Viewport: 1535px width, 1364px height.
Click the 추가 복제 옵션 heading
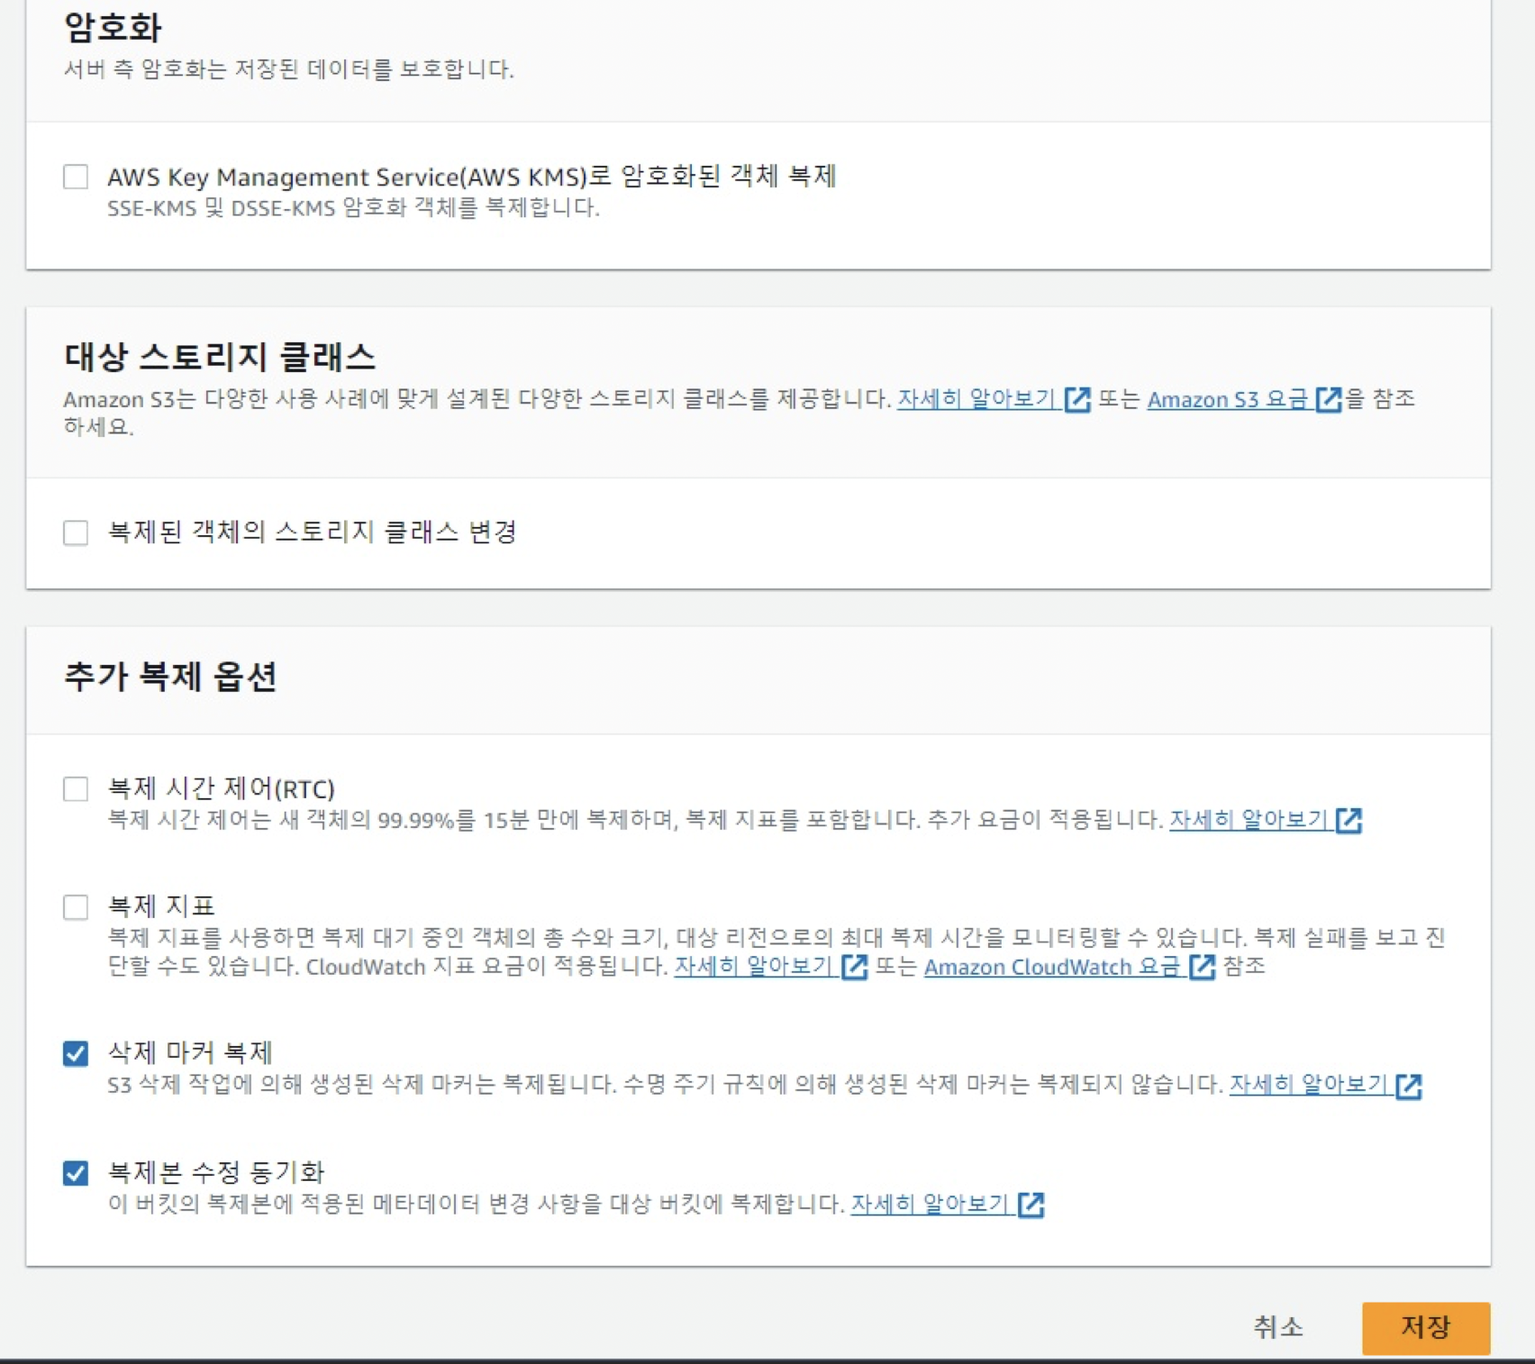coord(170,677)
